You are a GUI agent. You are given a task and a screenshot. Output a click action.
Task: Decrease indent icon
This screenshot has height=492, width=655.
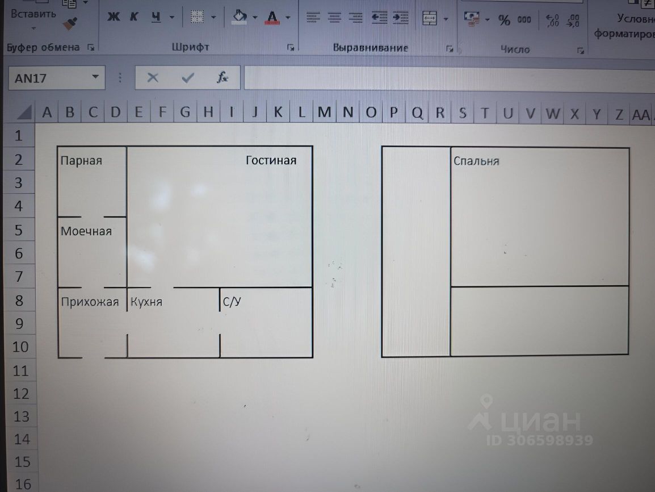tap(379, 18)
